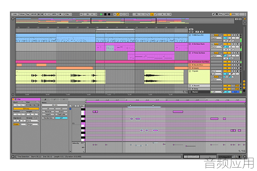Toggle activator of Oxi Bass Rack track
The width and height of the screenshot is (257, 171).
click(227, 44)
